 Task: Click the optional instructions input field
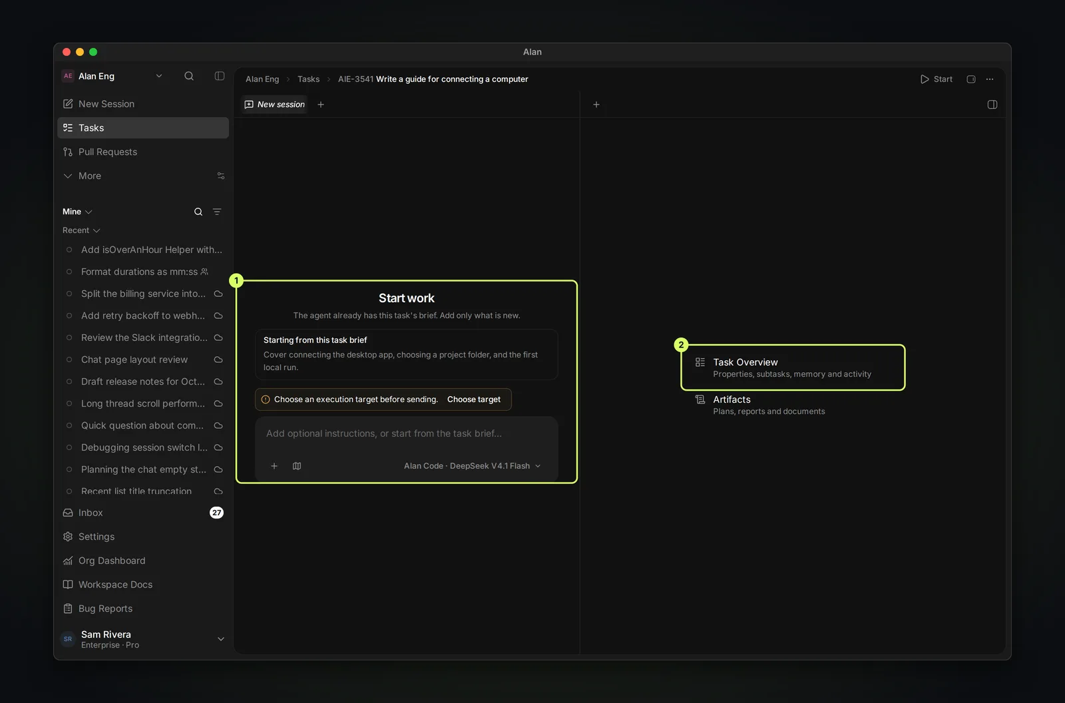click(407, 434)
